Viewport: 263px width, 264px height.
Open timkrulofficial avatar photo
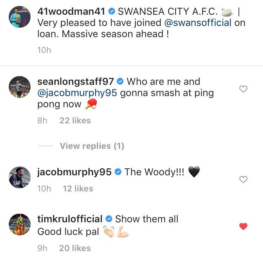20,224
